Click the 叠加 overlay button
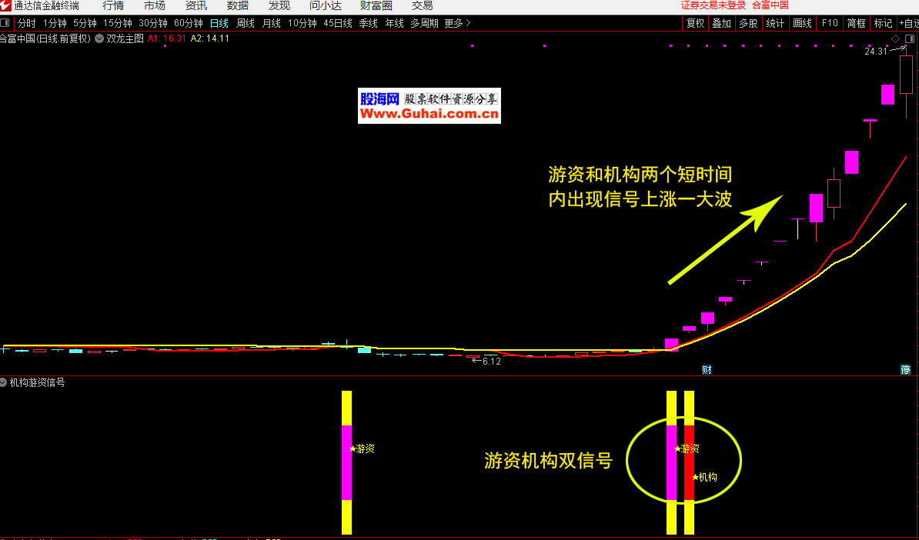 [721, 23]
